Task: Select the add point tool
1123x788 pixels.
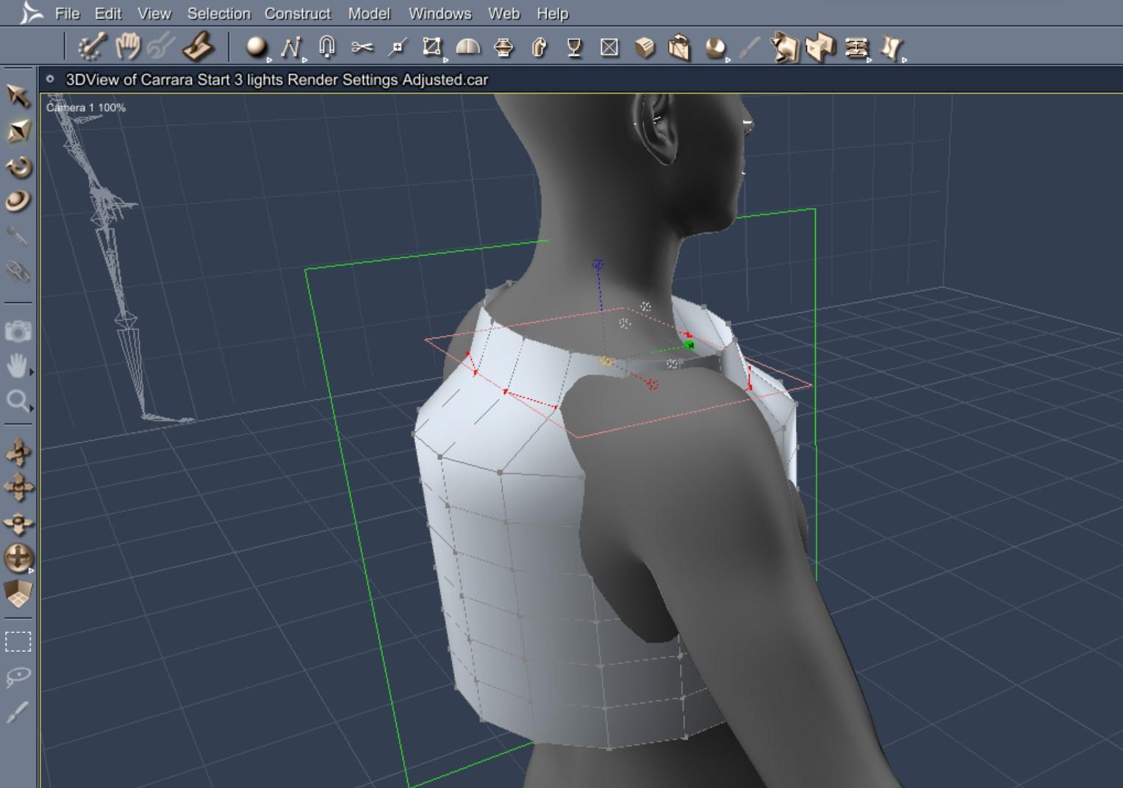Action: click(398, 48)
